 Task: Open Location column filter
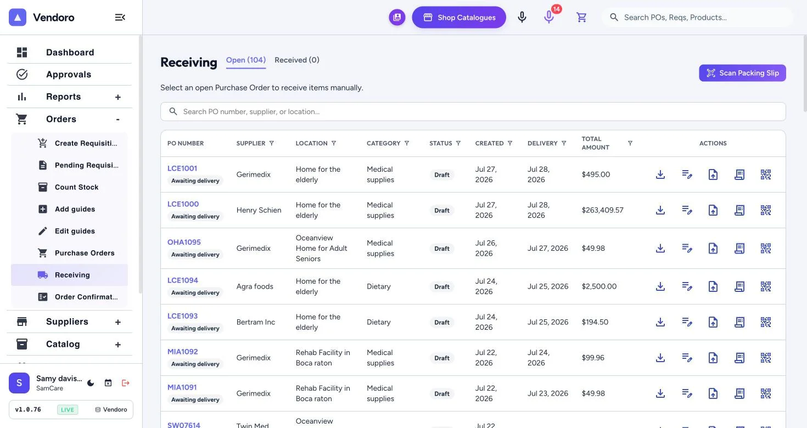point(334,143)
